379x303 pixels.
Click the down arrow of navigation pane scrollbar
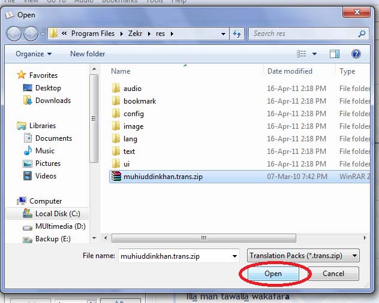(94, 238)
